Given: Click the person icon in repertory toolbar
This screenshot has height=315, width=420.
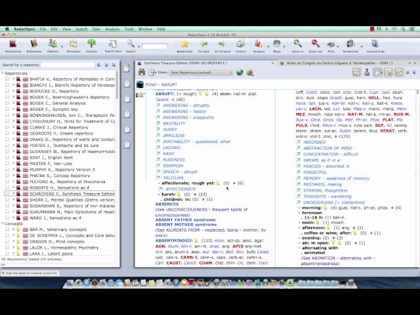Looking at the screenshot, I should coord(367,72).
